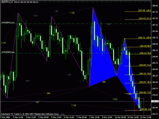Click 206.00 on the price axis
Screen dimensions: 159x119
click(x=155, y=57)
